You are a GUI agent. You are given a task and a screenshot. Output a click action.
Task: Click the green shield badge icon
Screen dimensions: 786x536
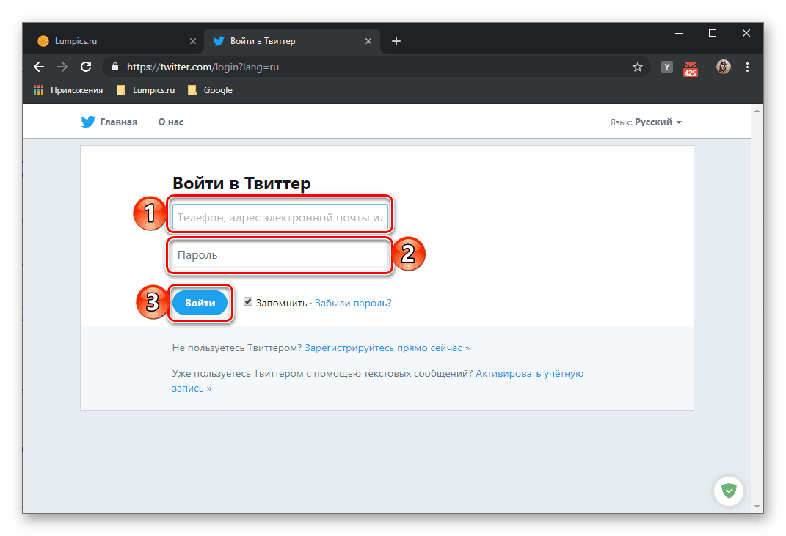(729, 491)
